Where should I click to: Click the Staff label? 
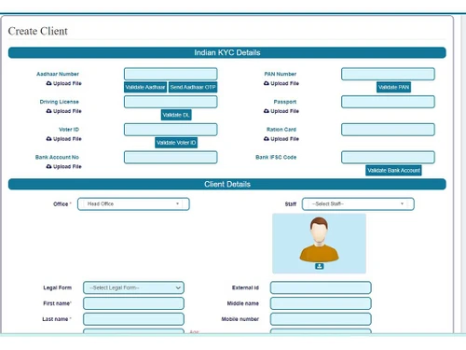291,204
